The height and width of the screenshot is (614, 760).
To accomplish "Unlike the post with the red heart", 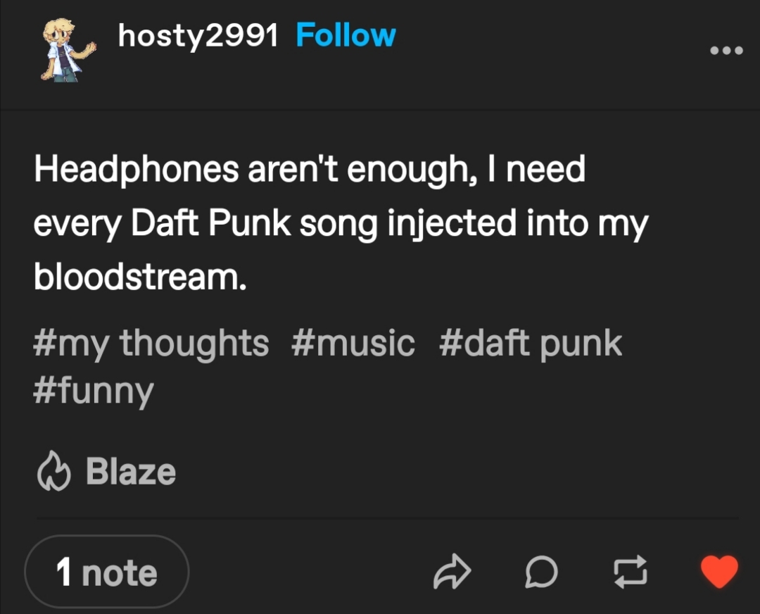I will click(x=720, y=571).
